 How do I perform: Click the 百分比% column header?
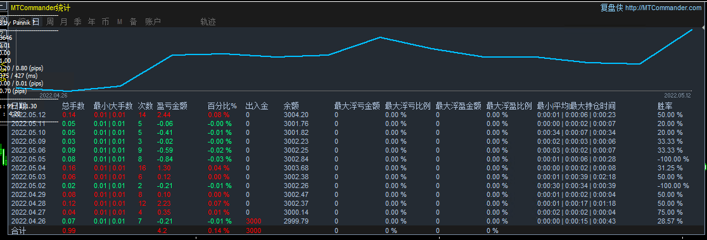click(x=222, y=106)
